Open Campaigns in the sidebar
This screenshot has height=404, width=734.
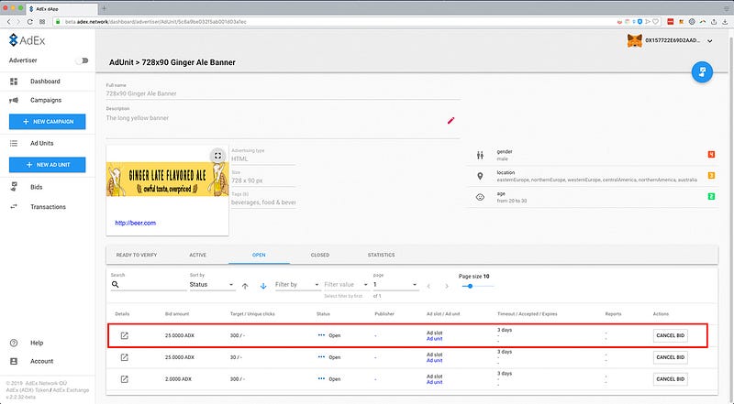[48, 100]
